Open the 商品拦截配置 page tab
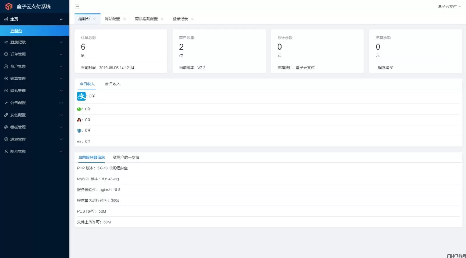Screen dimensions: 466x258 (x=146, y=19)
